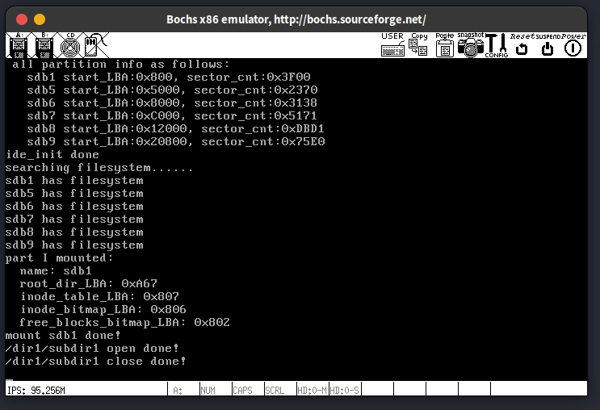Click the Reset button icon

pyautogui.click(x=522, y=45)
